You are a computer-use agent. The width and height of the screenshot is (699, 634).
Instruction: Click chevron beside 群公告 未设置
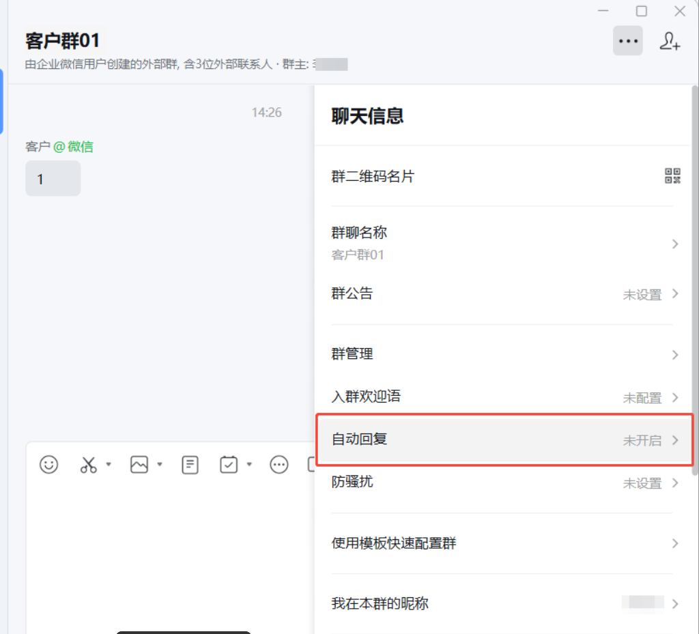pyautogui.click(x=675, y=293)
